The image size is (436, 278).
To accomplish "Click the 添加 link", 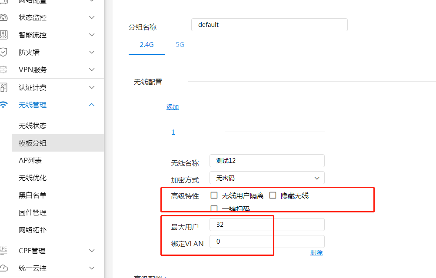I will click(x=173, y=107).
